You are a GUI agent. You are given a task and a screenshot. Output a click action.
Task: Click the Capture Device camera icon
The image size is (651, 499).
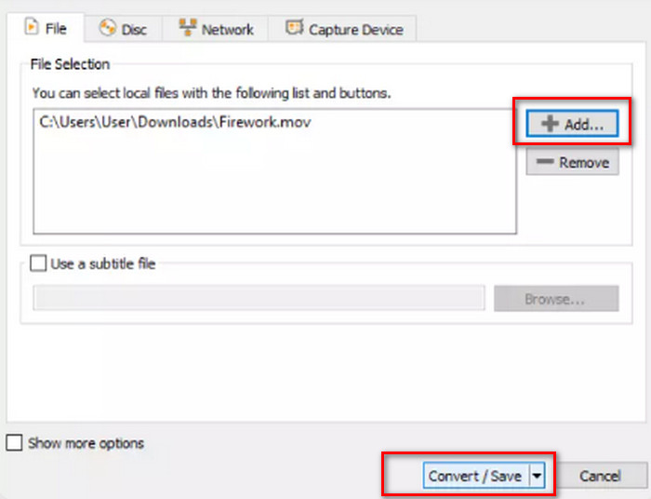295,28
